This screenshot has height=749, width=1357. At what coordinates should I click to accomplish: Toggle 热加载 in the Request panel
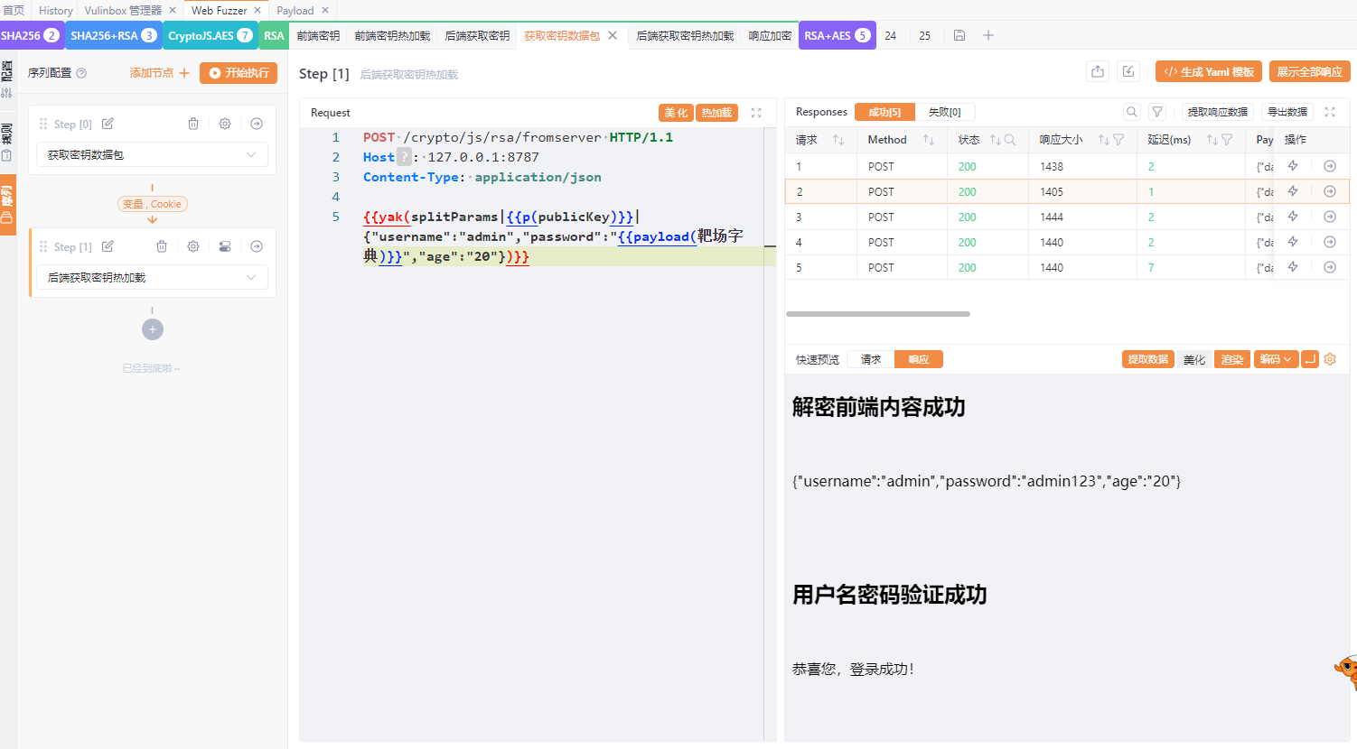717,113
